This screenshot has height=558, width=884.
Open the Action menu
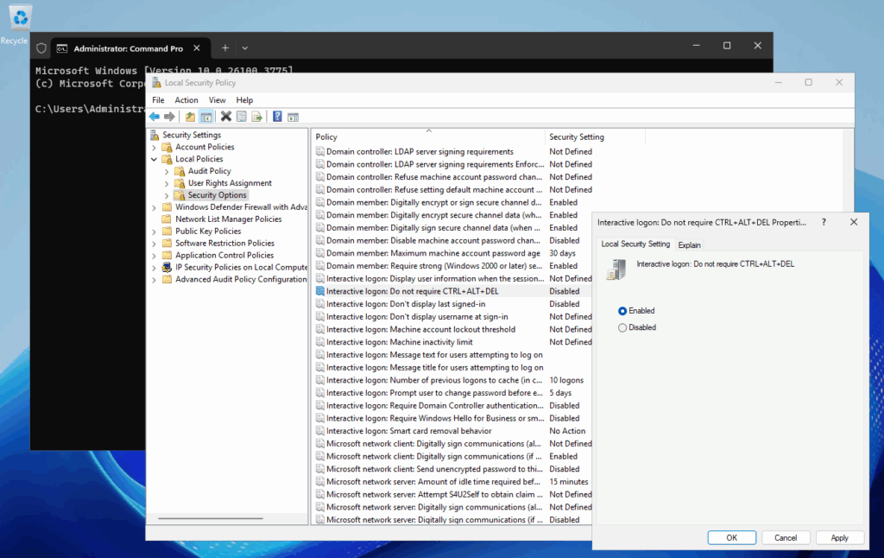[x=186, y=100]
